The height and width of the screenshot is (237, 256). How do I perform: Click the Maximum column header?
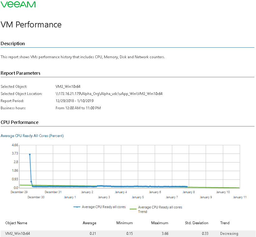(160, 223)
